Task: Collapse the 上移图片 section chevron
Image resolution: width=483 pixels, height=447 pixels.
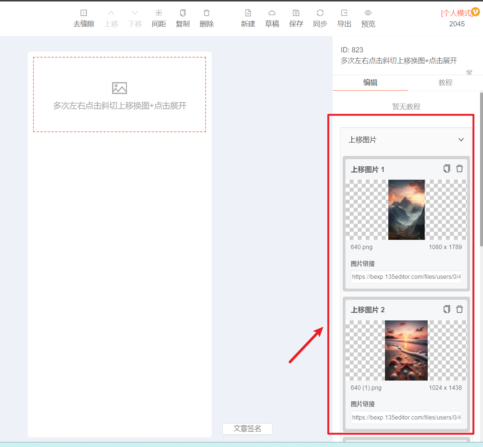Action: 461,140
